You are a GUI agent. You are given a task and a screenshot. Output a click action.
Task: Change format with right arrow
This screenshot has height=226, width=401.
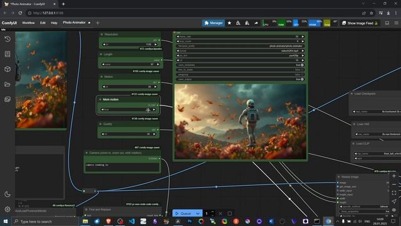[x=303, y=51]
